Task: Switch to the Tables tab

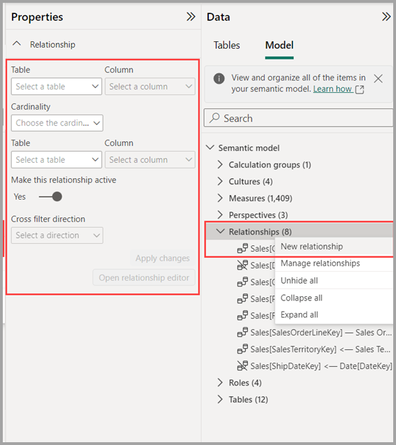Action: [227, 45]
